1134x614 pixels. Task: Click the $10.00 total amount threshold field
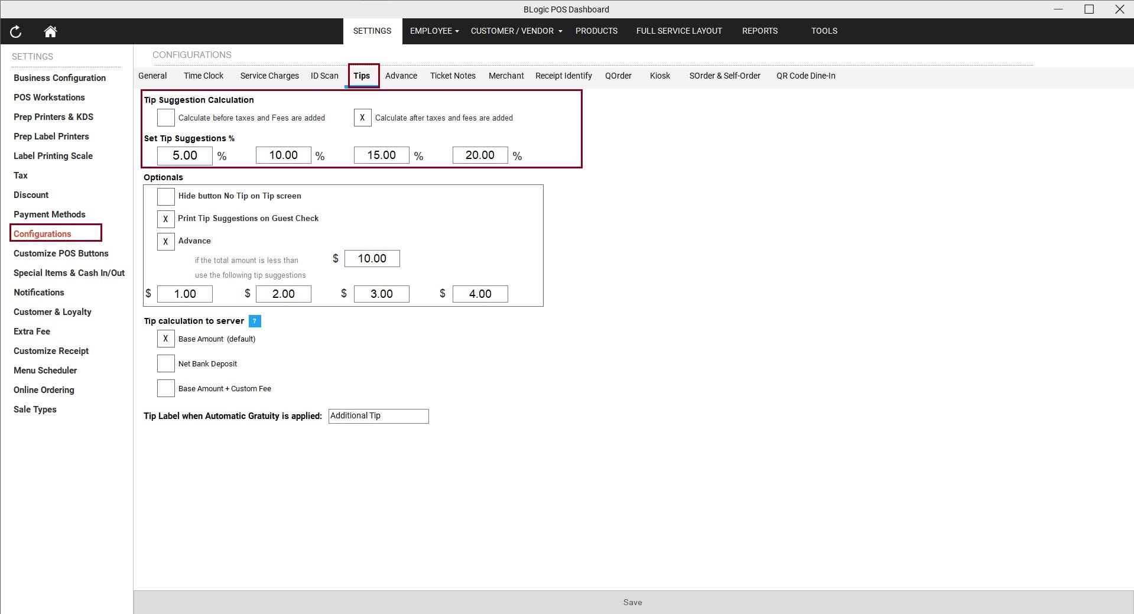[372, 259]
